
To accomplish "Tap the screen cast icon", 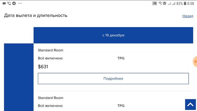I will click(x=155, y=3).
